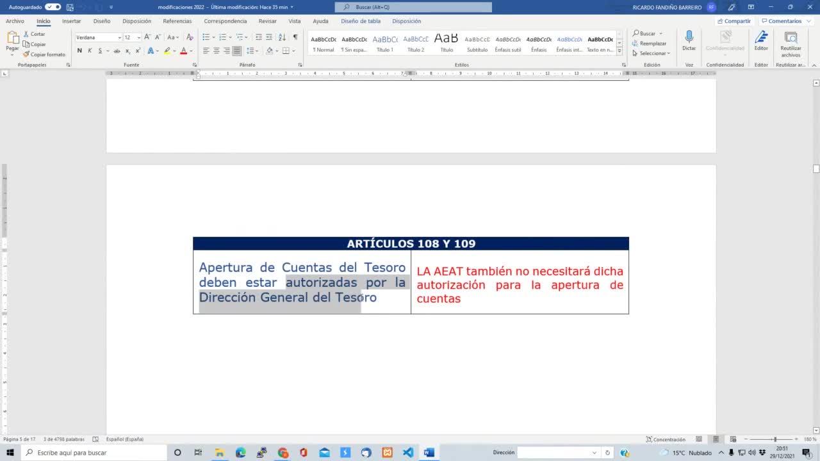The height and width of the screenshot is (461, 820).
Task: Click the Copiar formato brush
Action: click(x=26, y=54)
